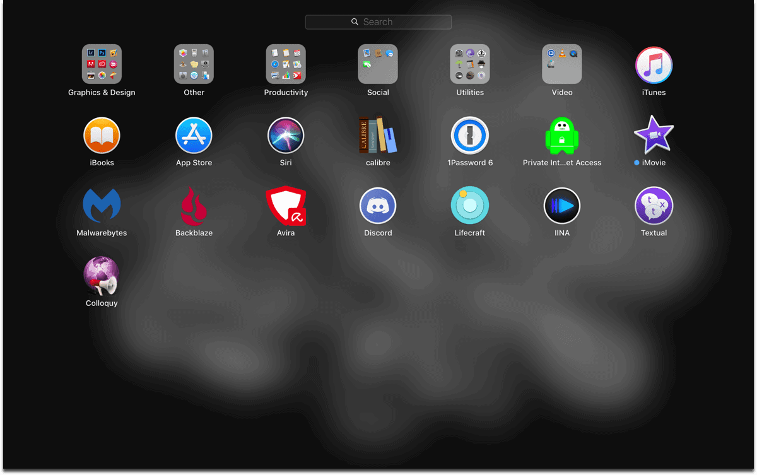Launch Malwarebytes

click(x=102, y=206)
